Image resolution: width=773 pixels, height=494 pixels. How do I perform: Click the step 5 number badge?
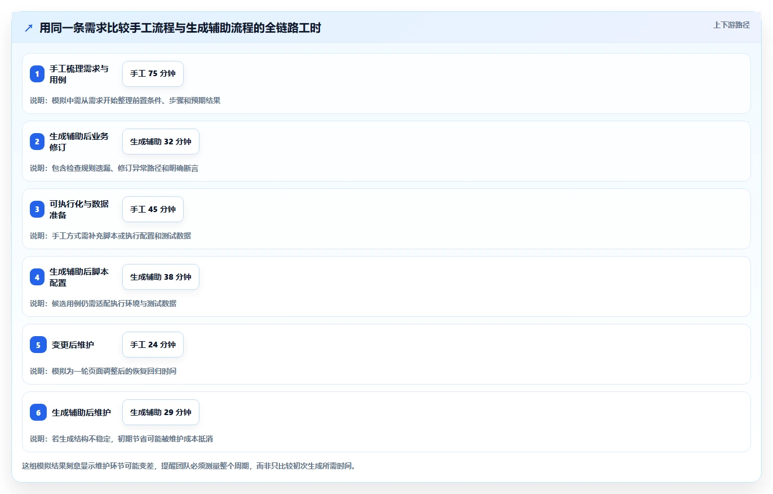pyautogui.click(x=38, y=345)
